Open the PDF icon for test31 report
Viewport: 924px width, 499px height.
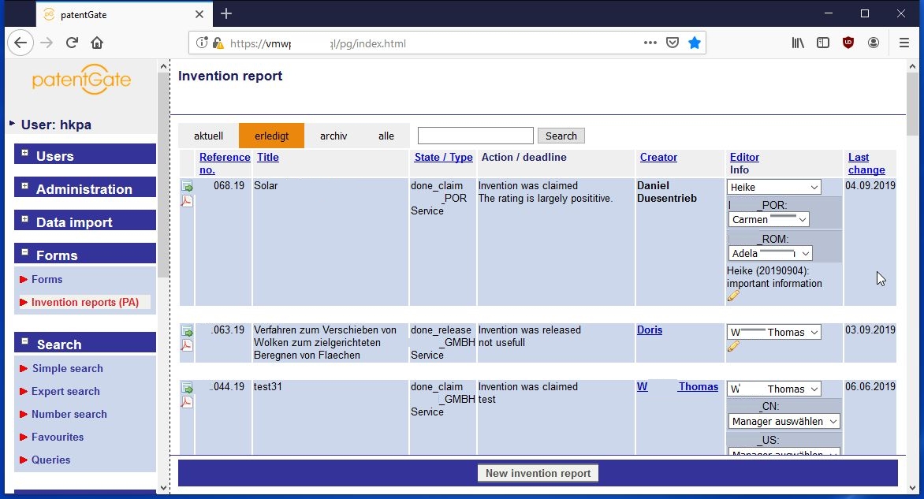tap(187, 402)
